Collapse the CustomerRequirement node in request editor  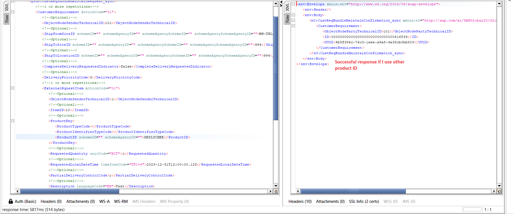pos(13,12)
